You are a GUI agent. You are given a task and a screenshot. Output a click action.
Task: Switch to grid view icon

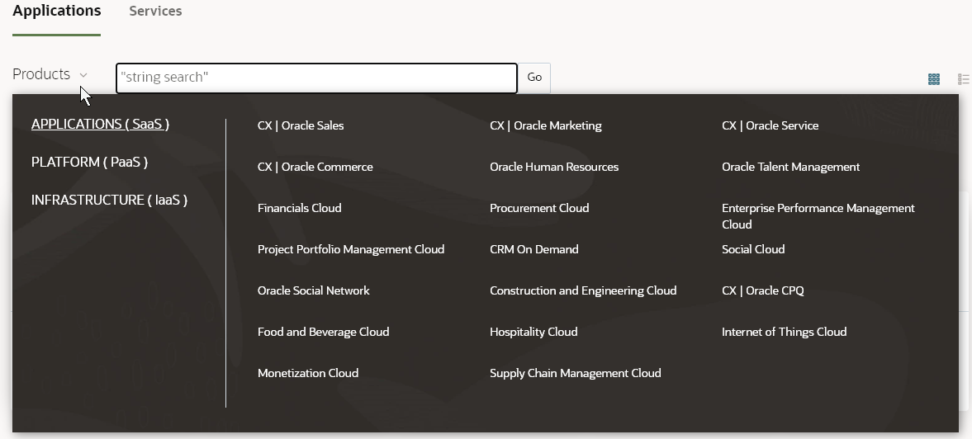933,78
